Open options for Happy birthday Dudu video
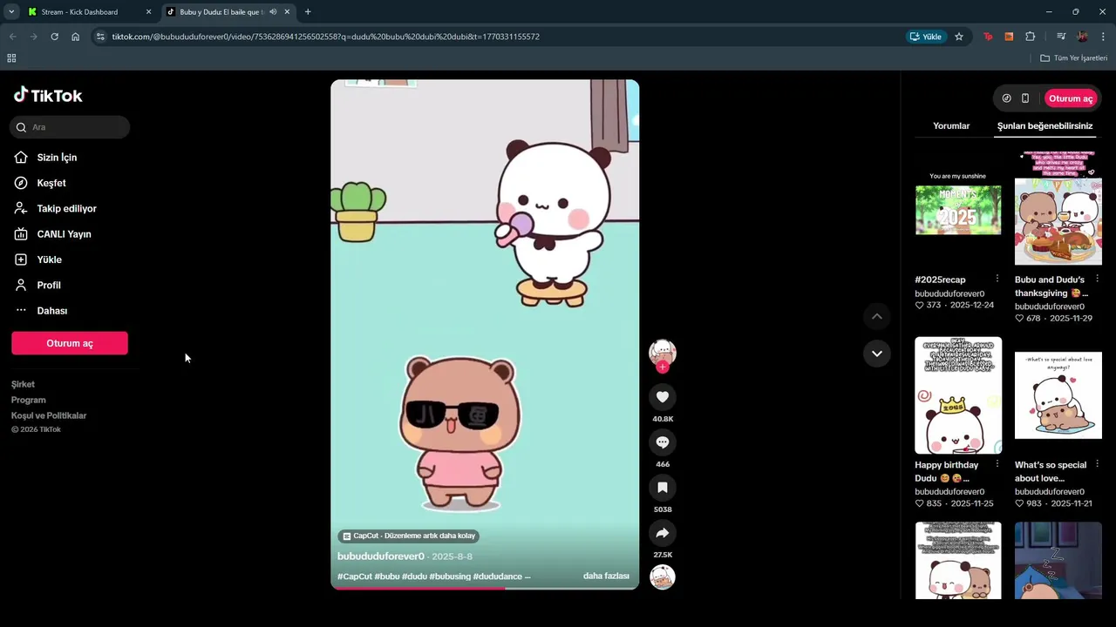Image resolution: width=1116 pixels, height=627 pixels. click(997, 465)
